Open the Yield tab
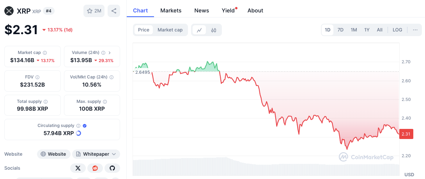The height and width of the screenshot is (179, 425). click(x=228, y=10)
